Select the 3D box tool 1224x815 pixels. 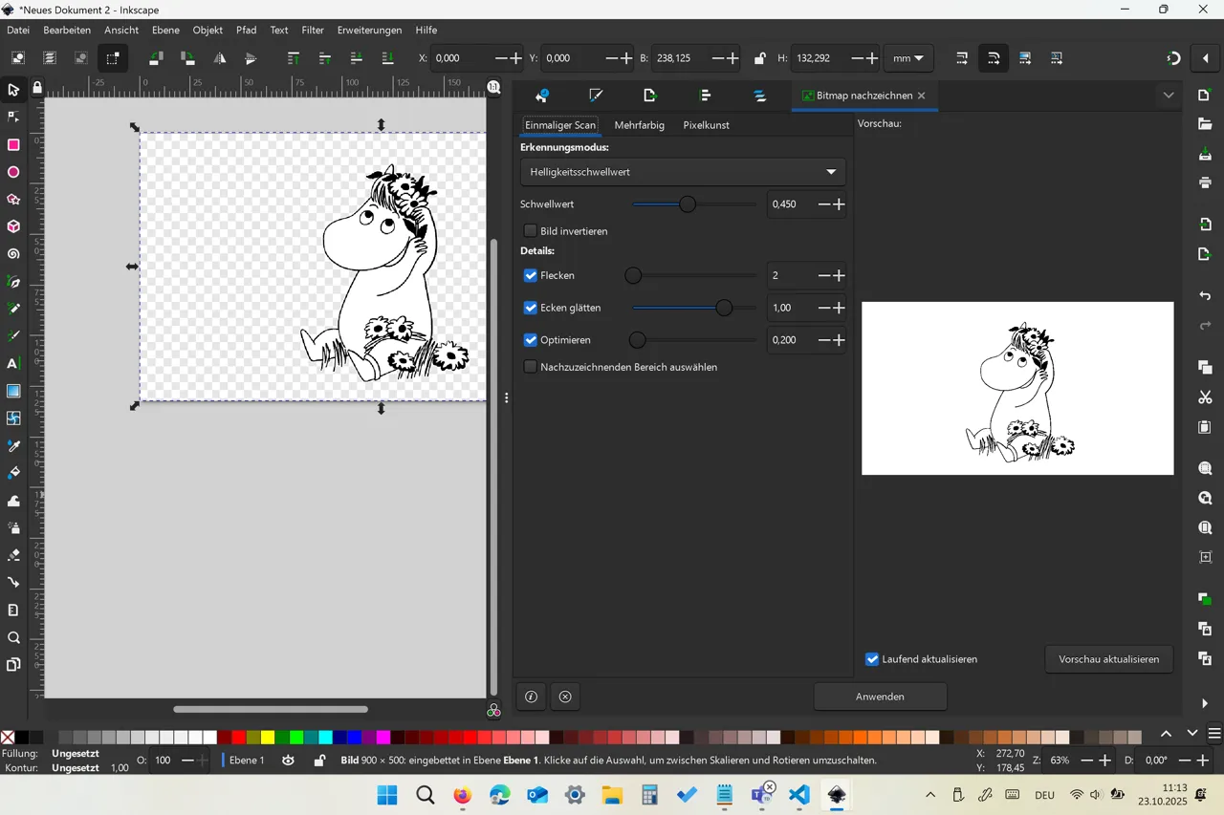[x=13, y=227]
